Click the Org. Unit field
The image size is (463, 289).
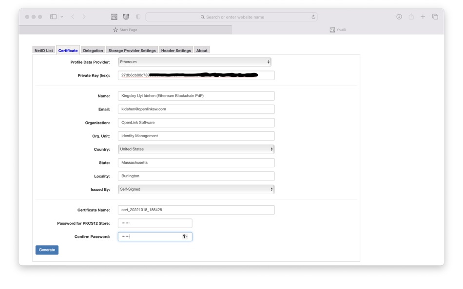[x=196, y=136]
